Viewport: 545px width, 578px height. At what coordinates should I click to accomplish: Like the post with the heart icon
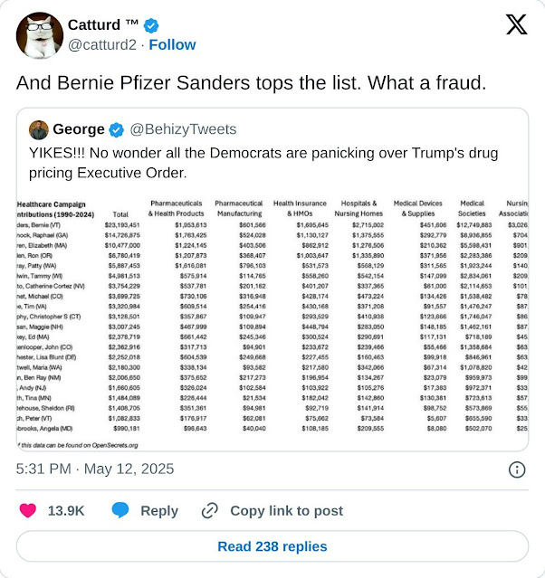(x=28, y=510)
